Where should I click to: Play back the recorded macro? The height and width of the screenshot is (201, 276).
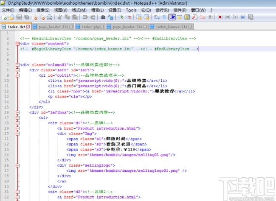(235, 17)
